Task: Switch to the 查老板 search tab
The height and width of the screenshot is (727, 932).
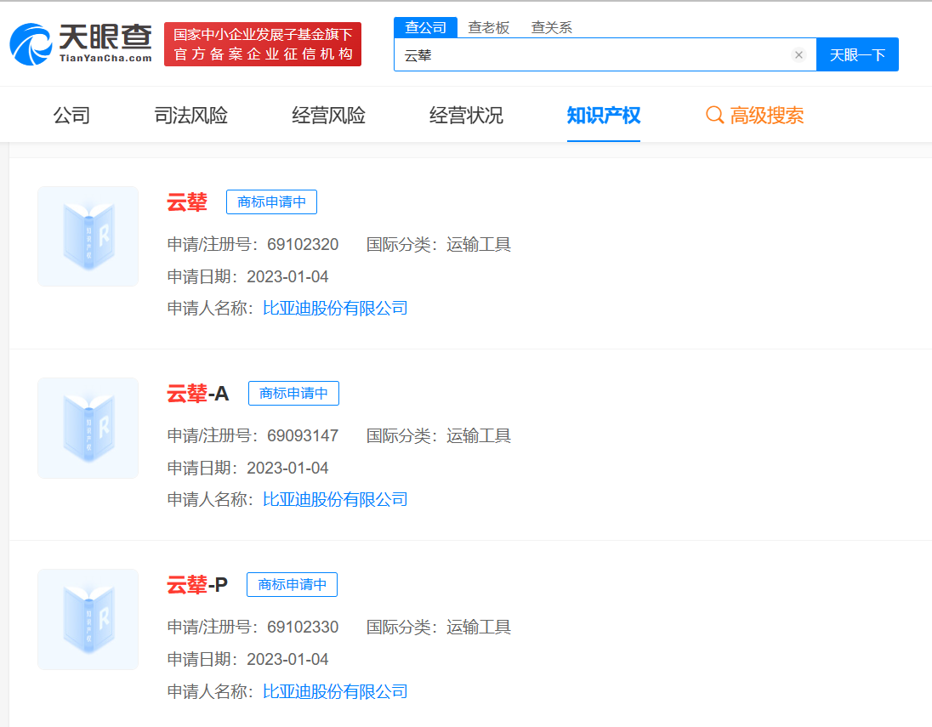Action: pyautogui.click(x=489, y=27)
